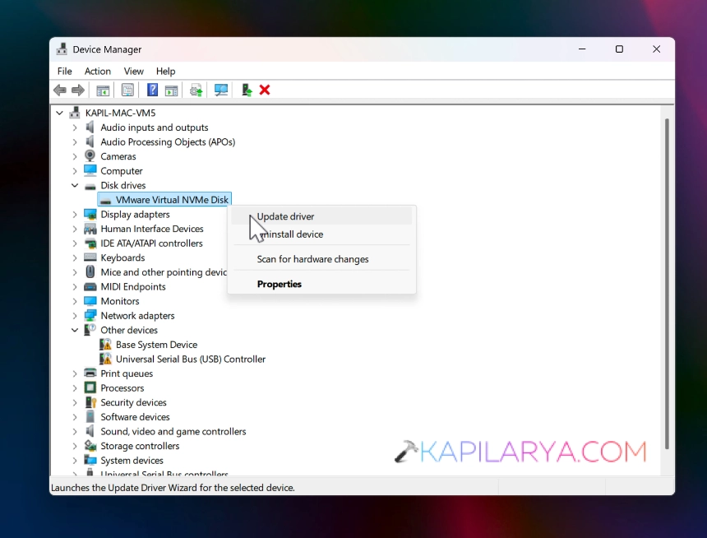Click the Forward arrow toolbar icon
Viewport: 707px width, 538px height.
[78, 90]
